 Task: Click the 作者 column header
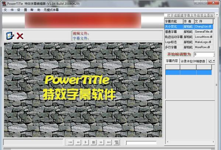(x=189, y=21)
